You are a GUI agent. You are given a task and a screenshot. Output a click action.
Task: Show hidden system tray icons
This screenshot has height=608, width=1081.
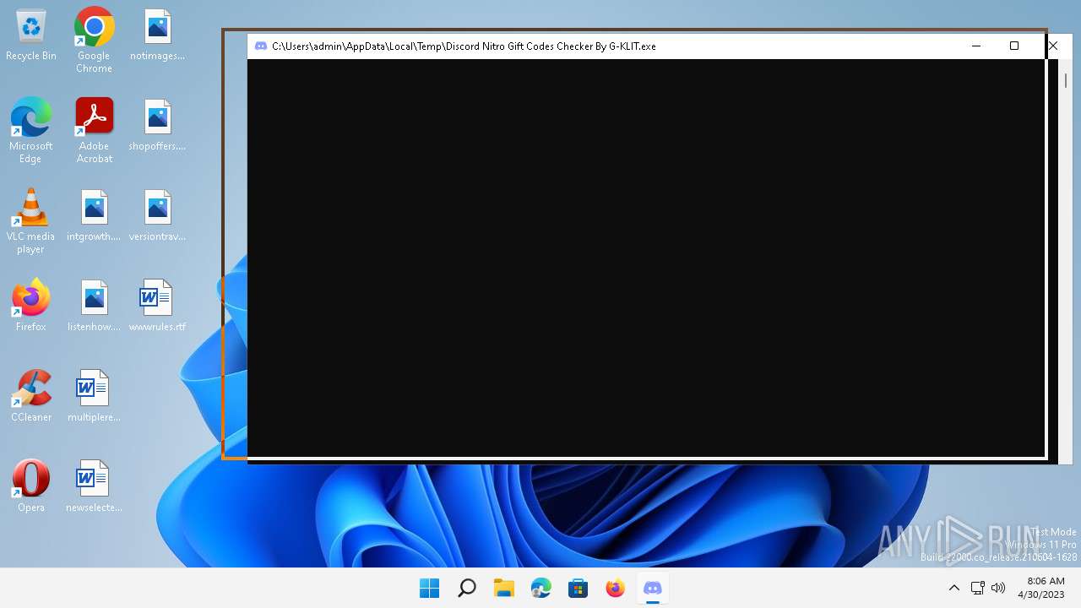point(954,588)
